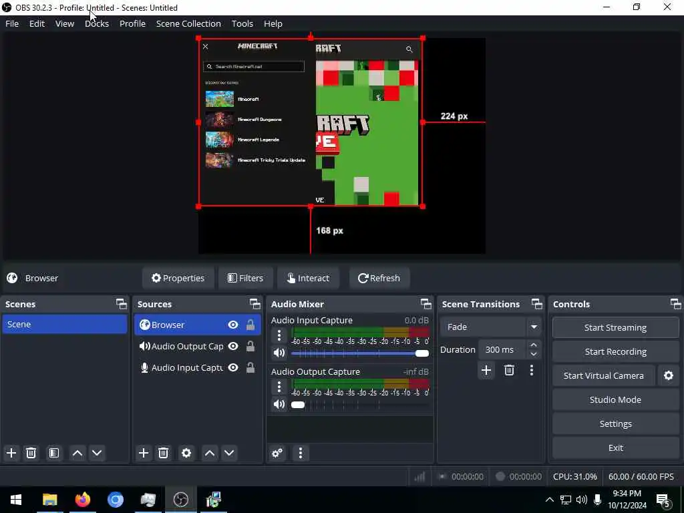
Task: Open the Profile menu
Action: 133,23
